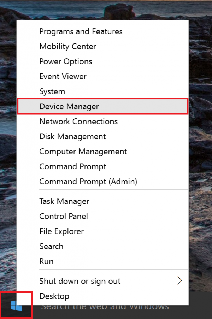
Task: Launch Command Prompt (Admin)
Action: 88,182
